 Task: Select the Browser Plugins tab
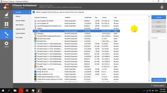22,21
